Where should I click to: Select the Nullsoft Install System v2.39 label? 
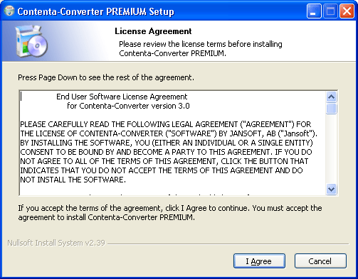pos(56,243)
